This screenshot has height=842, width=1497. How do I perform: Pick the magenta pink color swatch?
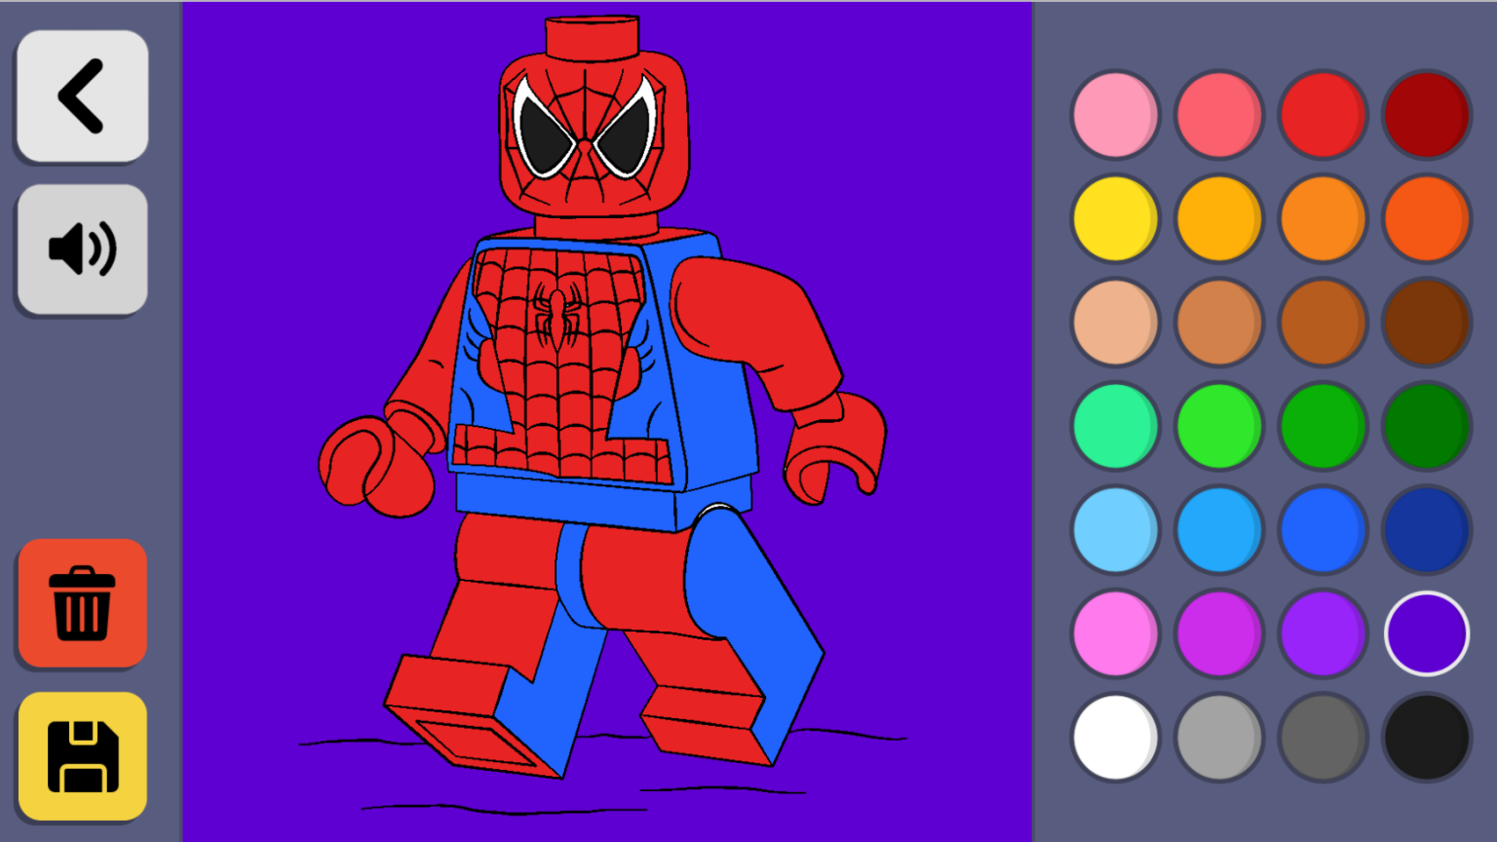pyautogui.click(x=1115, y=634)
